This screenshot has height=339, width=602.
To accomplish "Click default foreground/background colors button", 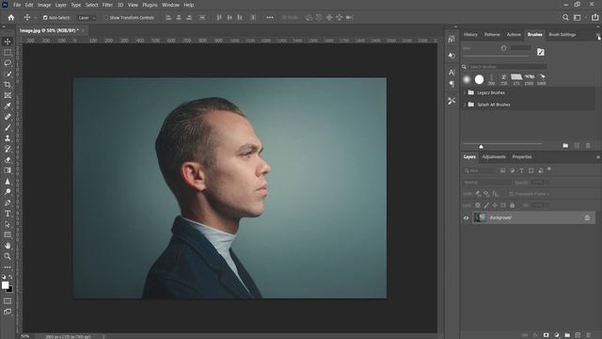I will point(4,277).
